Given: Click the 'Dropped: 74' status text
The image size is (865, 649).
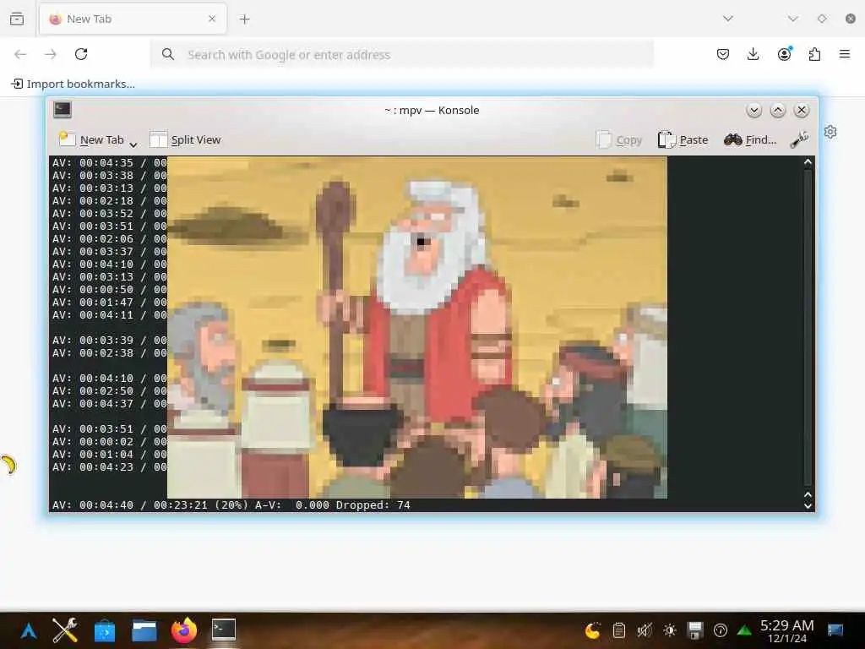Looking at the screenshot, I should point(373,505).
